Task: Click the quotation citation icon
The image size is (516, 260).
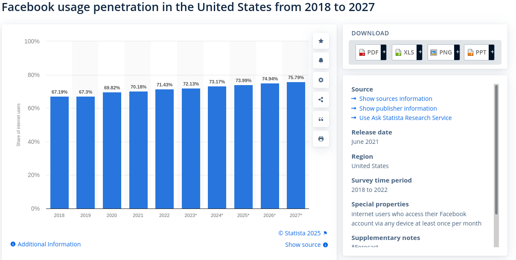Action: point(321,119)
